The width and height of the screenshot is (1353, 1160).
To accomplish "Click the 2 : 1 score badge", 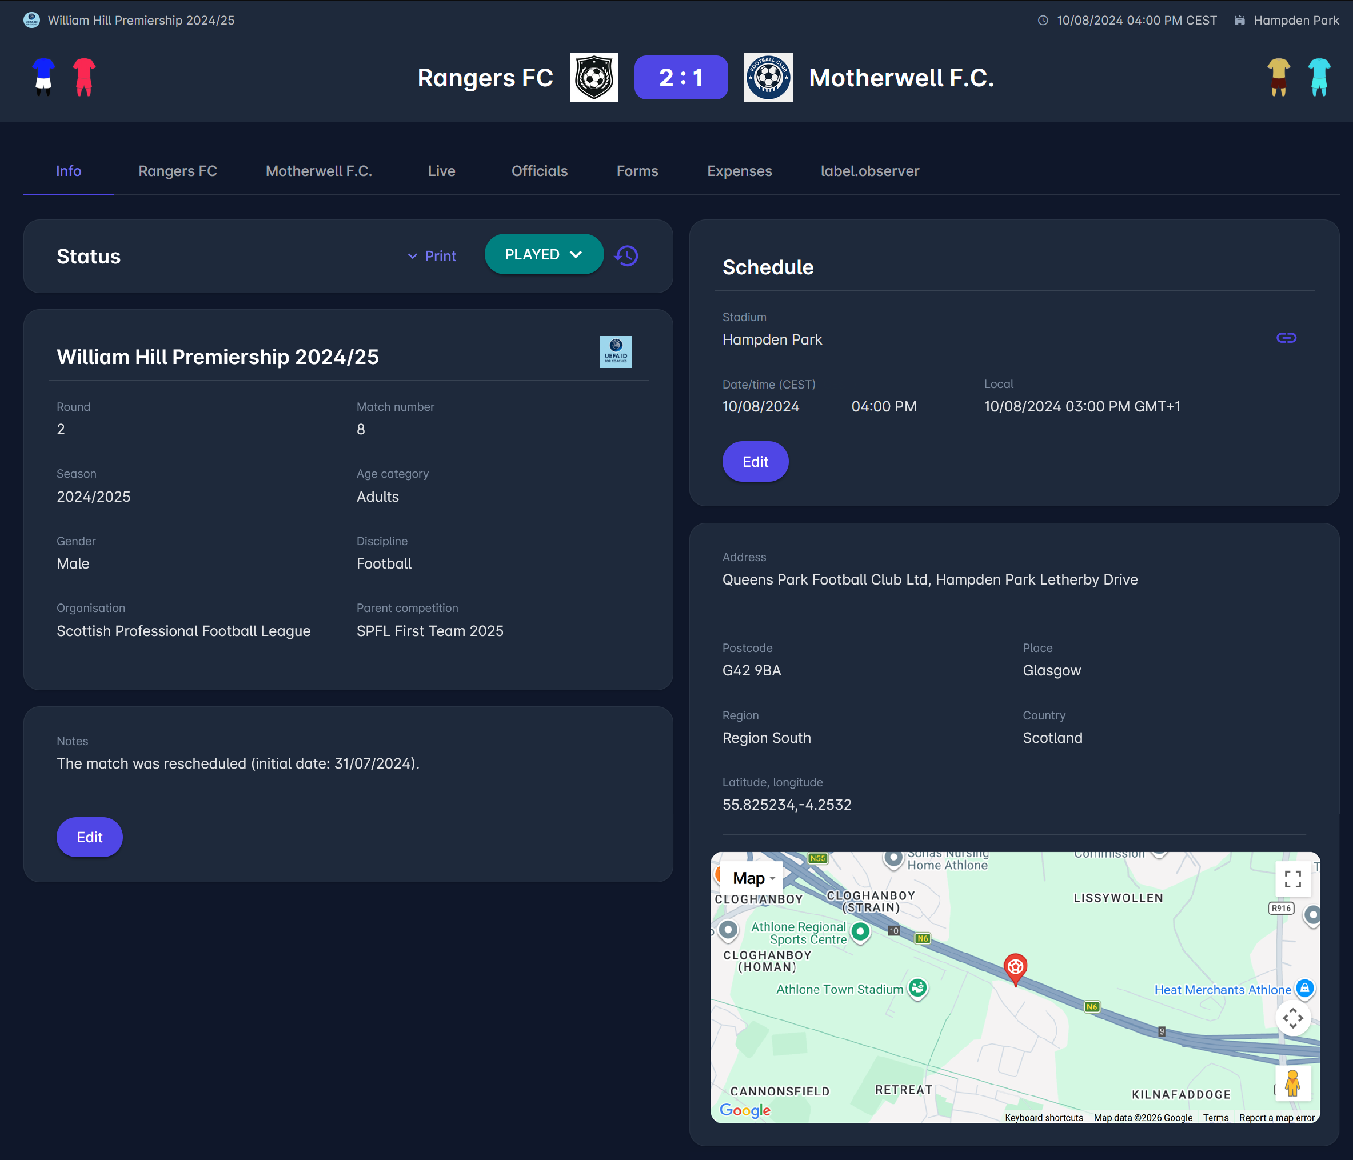I will tap(681, 77).
